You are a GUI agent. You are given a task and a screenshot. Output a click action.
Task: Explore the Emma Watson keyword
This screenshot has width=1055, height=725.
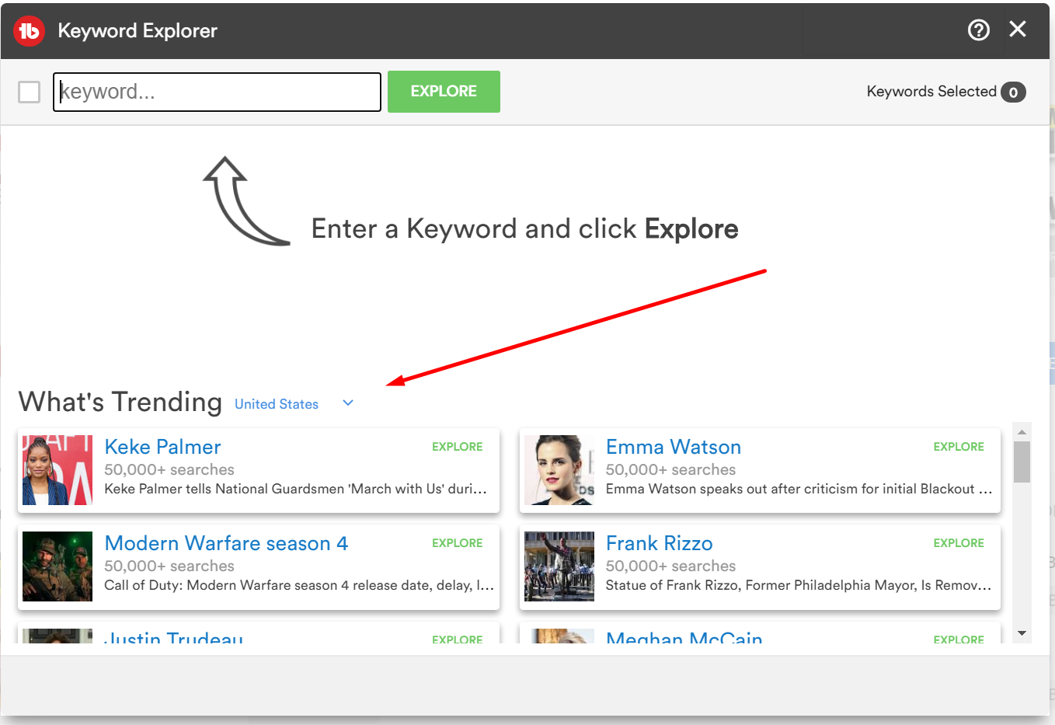tap(958, 447)
